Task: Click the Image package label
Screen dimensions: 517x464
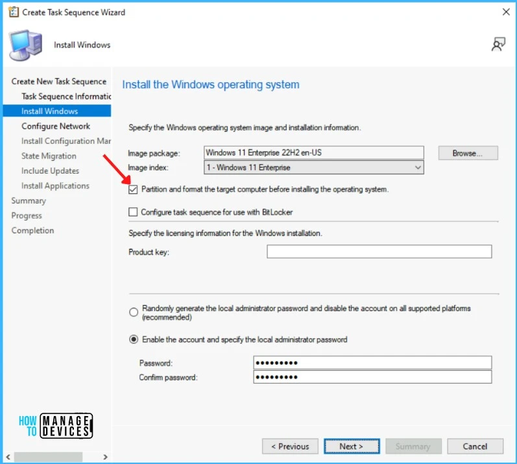Action: click(x=154, y=153)
